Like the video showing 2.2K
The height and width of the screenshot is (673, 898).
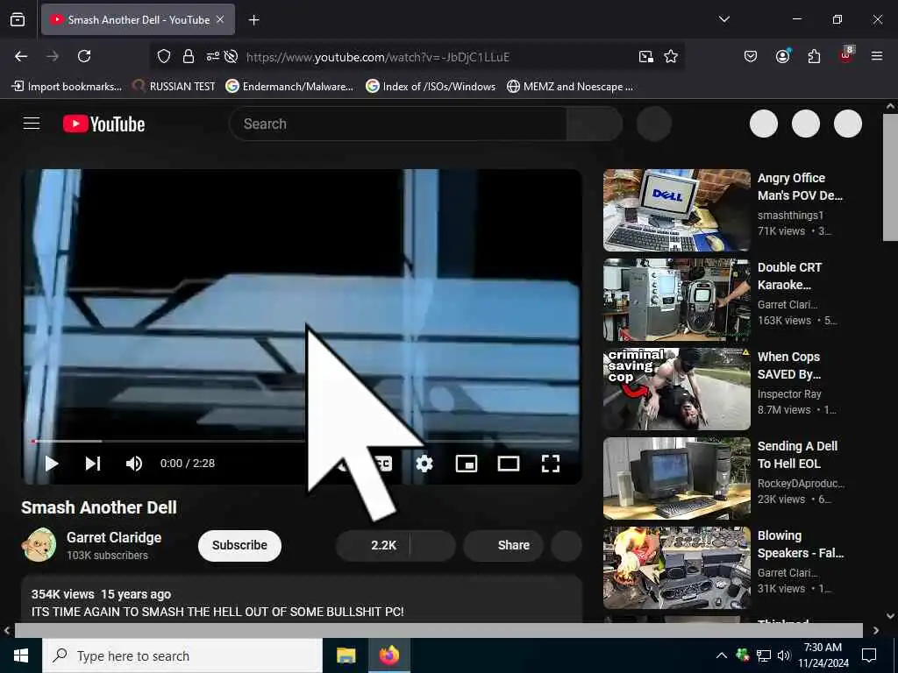pos(373,545)
